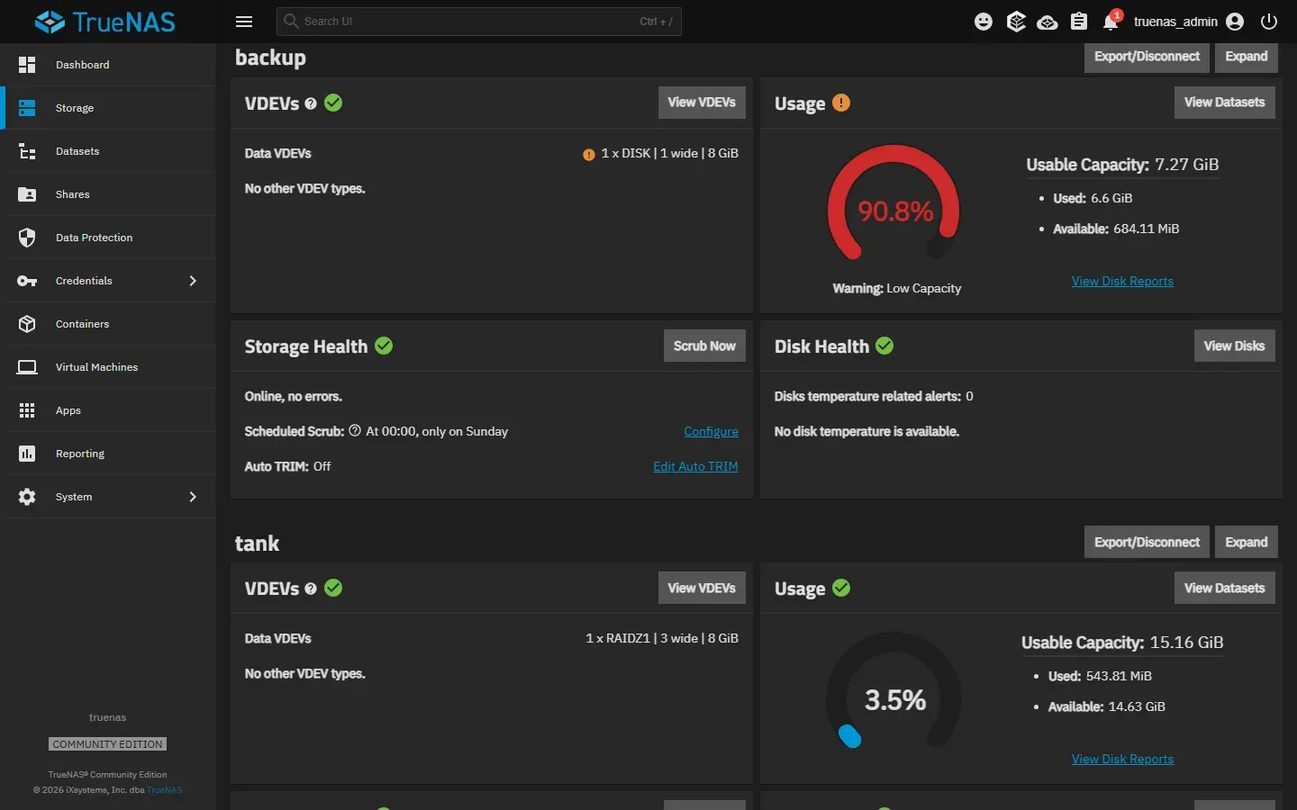Open Configure scheduled scrub link

[711, 431]
